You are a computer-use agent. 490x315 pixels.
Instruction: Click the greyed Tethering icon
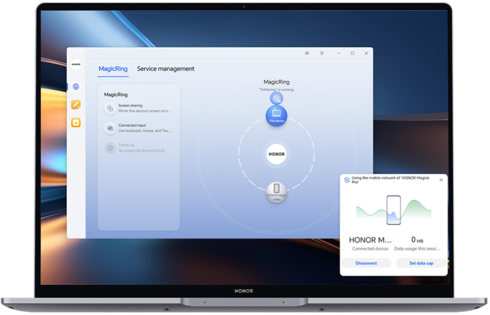pos(110,148)
